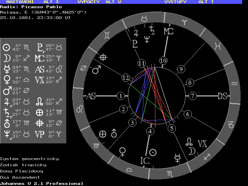Viewport: 248px width, 186px height.
Task: Click the MC midheaven label on the wheel
Action: 169,31
